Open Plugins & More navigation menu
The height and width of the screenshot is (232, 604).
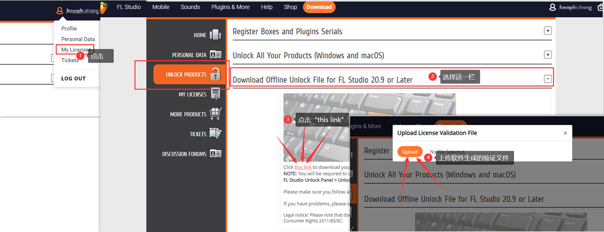(x=230, y=7)
